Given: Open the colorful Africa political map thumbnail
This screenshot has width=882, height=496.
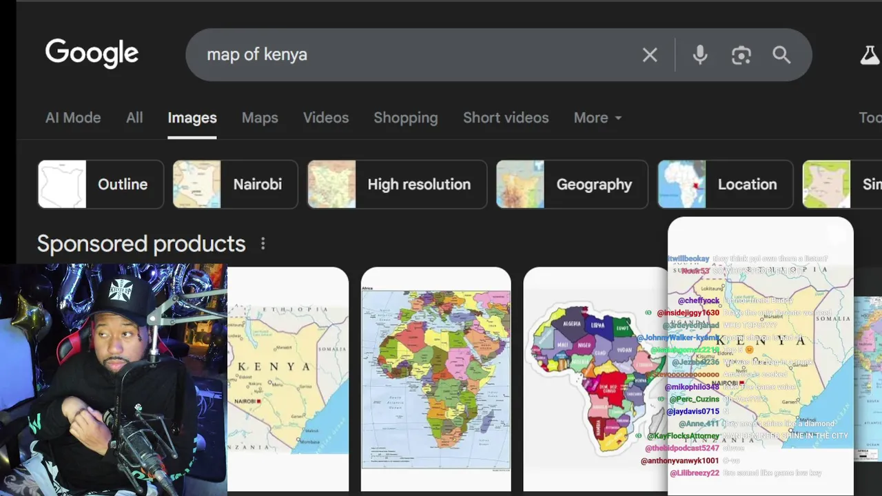Looking at the screenshot, I should [x=435, y=379].
